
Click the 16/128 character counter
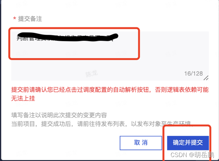[194, 74]
